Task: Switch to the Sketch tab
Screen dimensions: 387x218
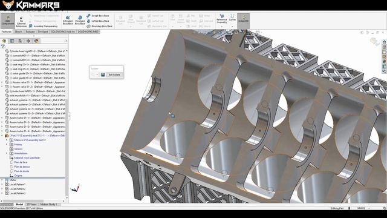Action: pyautogui.click(x=19, y=31)
